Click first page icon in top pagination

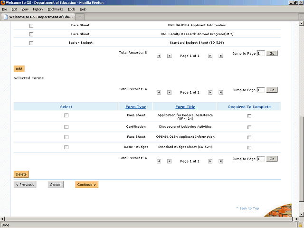[x=158, y=56]
